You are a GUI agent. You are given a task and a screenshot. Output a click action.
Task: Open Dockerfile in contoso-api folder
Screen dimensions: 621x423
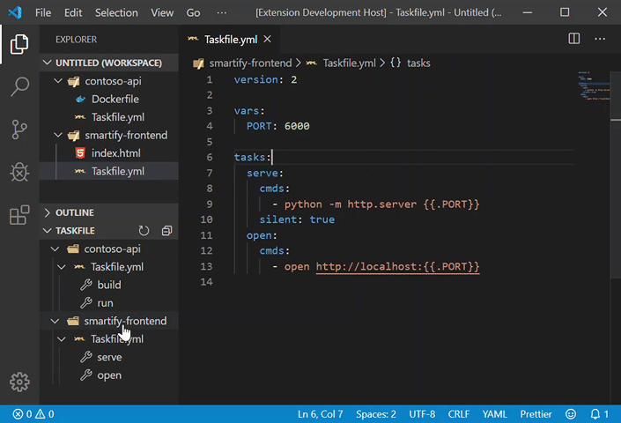click(x=115, y=99)
